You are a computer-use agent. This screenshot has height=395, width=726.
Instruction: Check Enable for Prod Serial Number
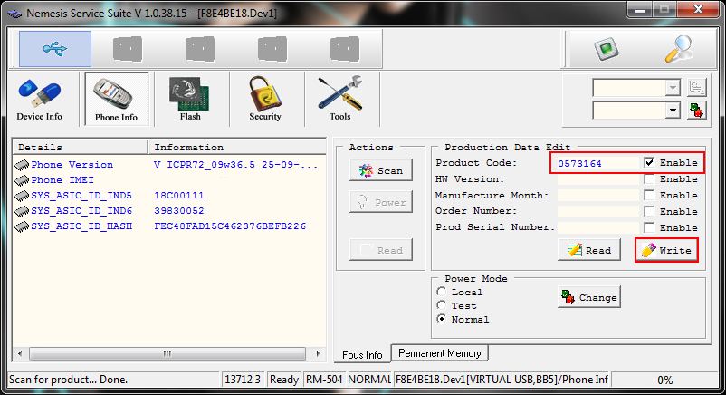click(649, 227)
